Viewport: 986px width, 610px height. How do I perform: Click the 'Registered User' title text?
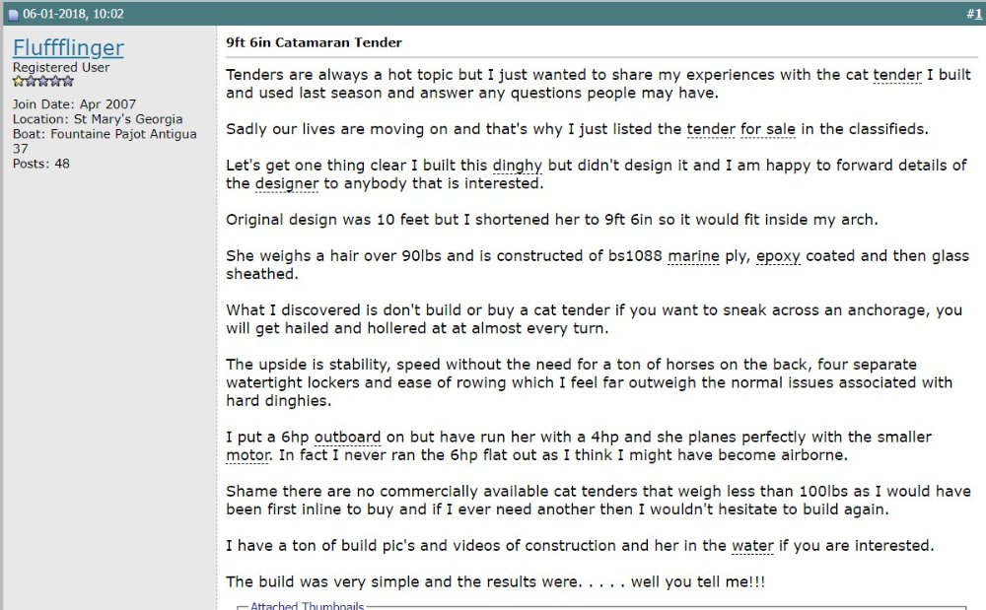pyautogui.click(x=61, y=67)
